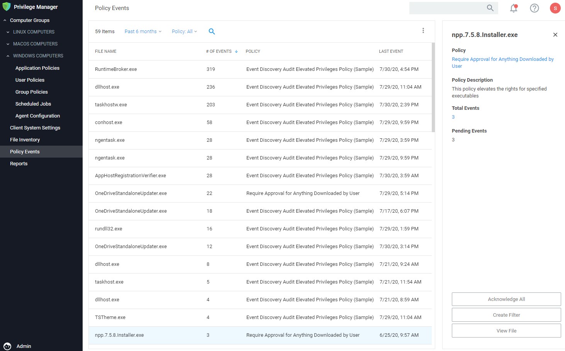Select the taskhostw.exe row
This screenshot has width=565, height=351.
[260, 105]
